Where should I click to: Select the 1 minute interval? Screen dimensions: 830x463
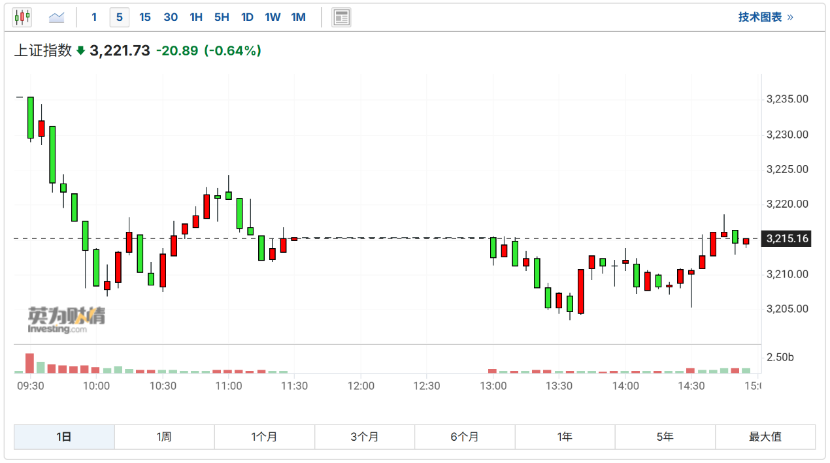click(x=94, y=17)
